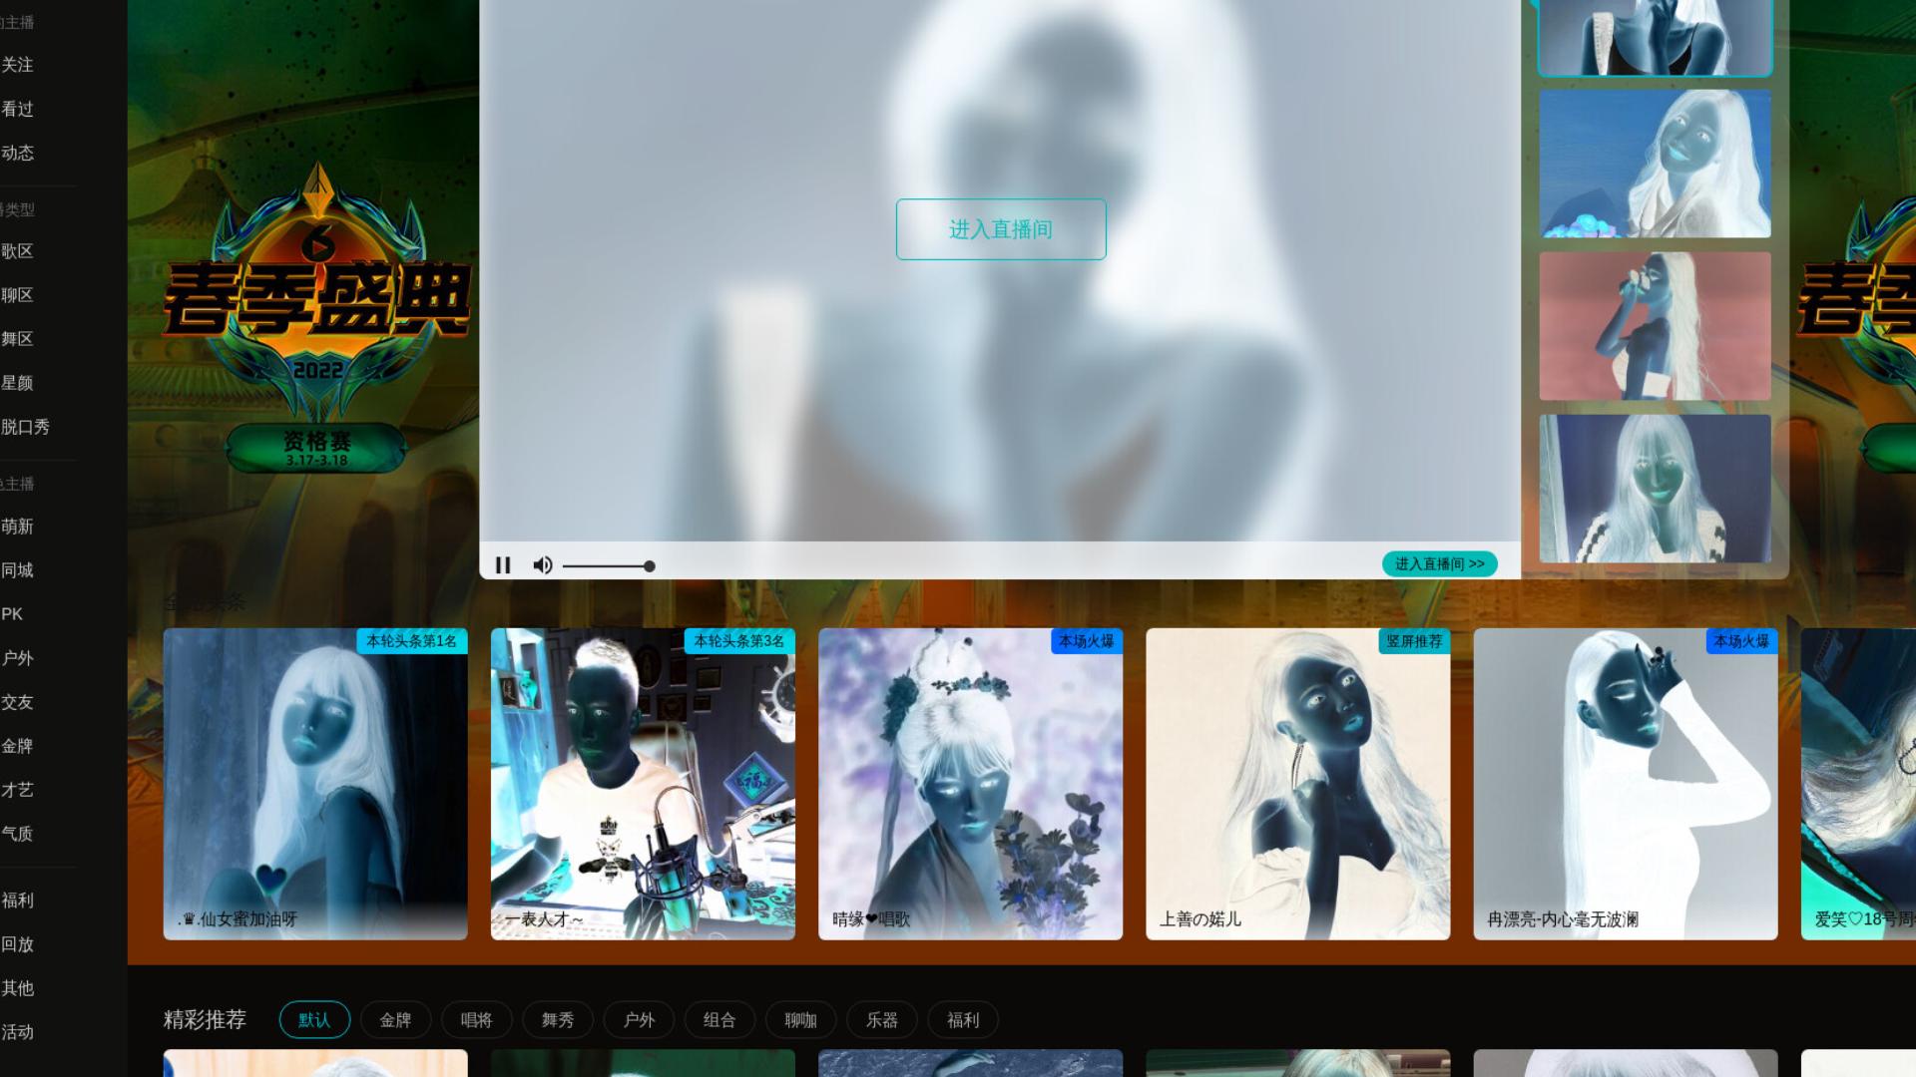Select the 福利 recommendation tab
This screenshot has width=1916, height=1077.
(963, 1020)
